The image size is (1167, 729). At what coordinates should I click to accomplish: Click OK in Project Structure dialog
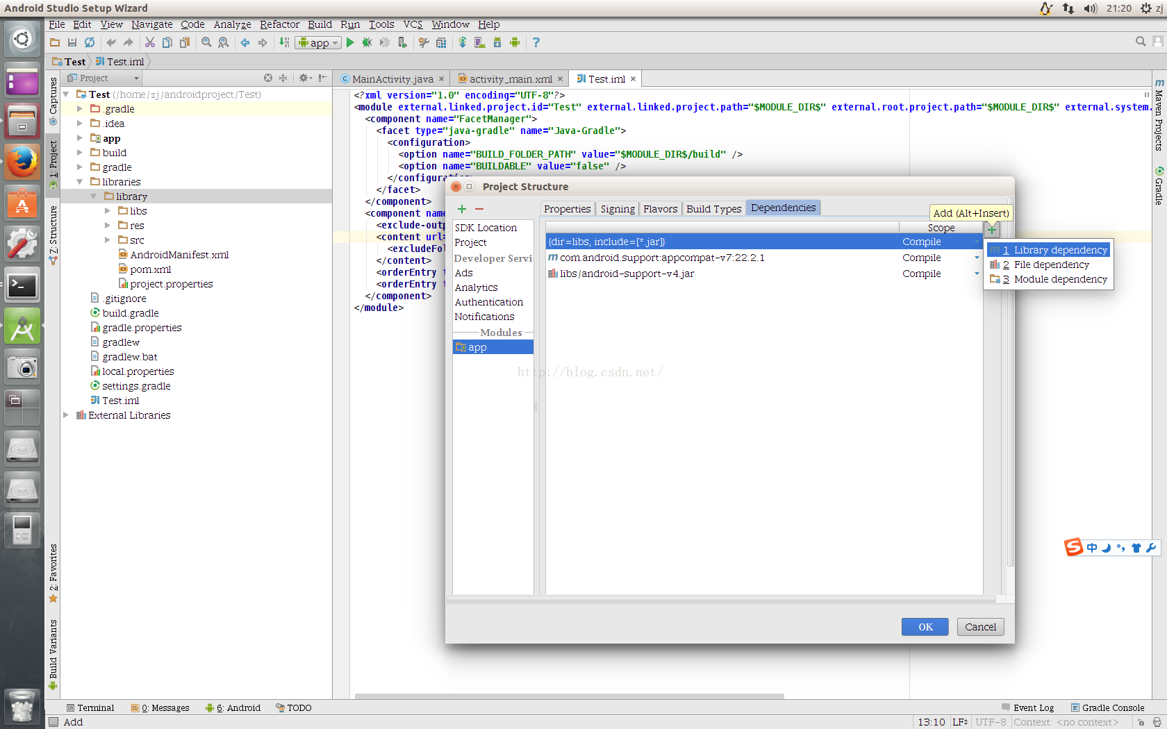pos(925,627)
